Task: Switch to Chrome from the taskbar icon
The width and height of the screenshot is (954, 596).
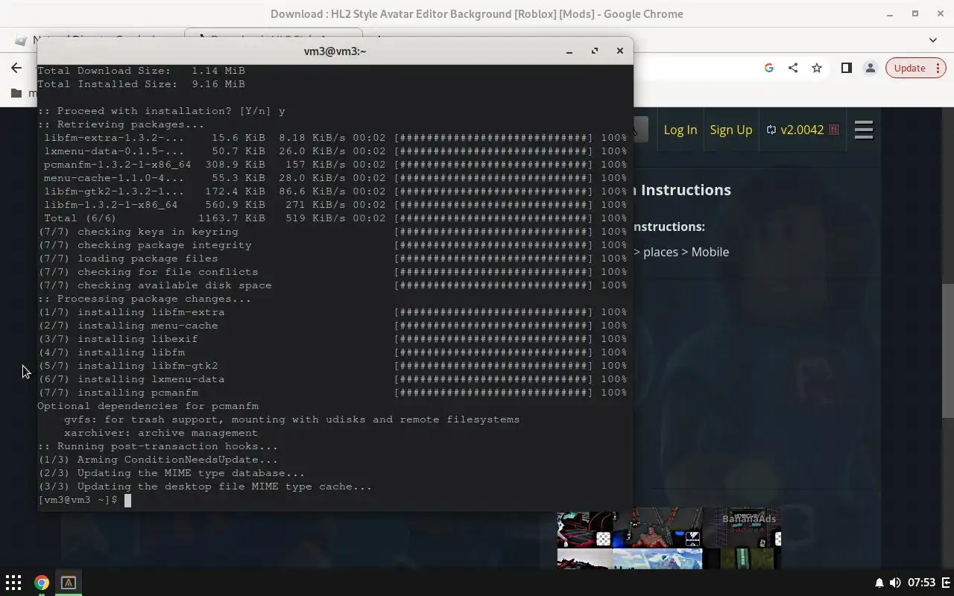Action: point(42,583)
